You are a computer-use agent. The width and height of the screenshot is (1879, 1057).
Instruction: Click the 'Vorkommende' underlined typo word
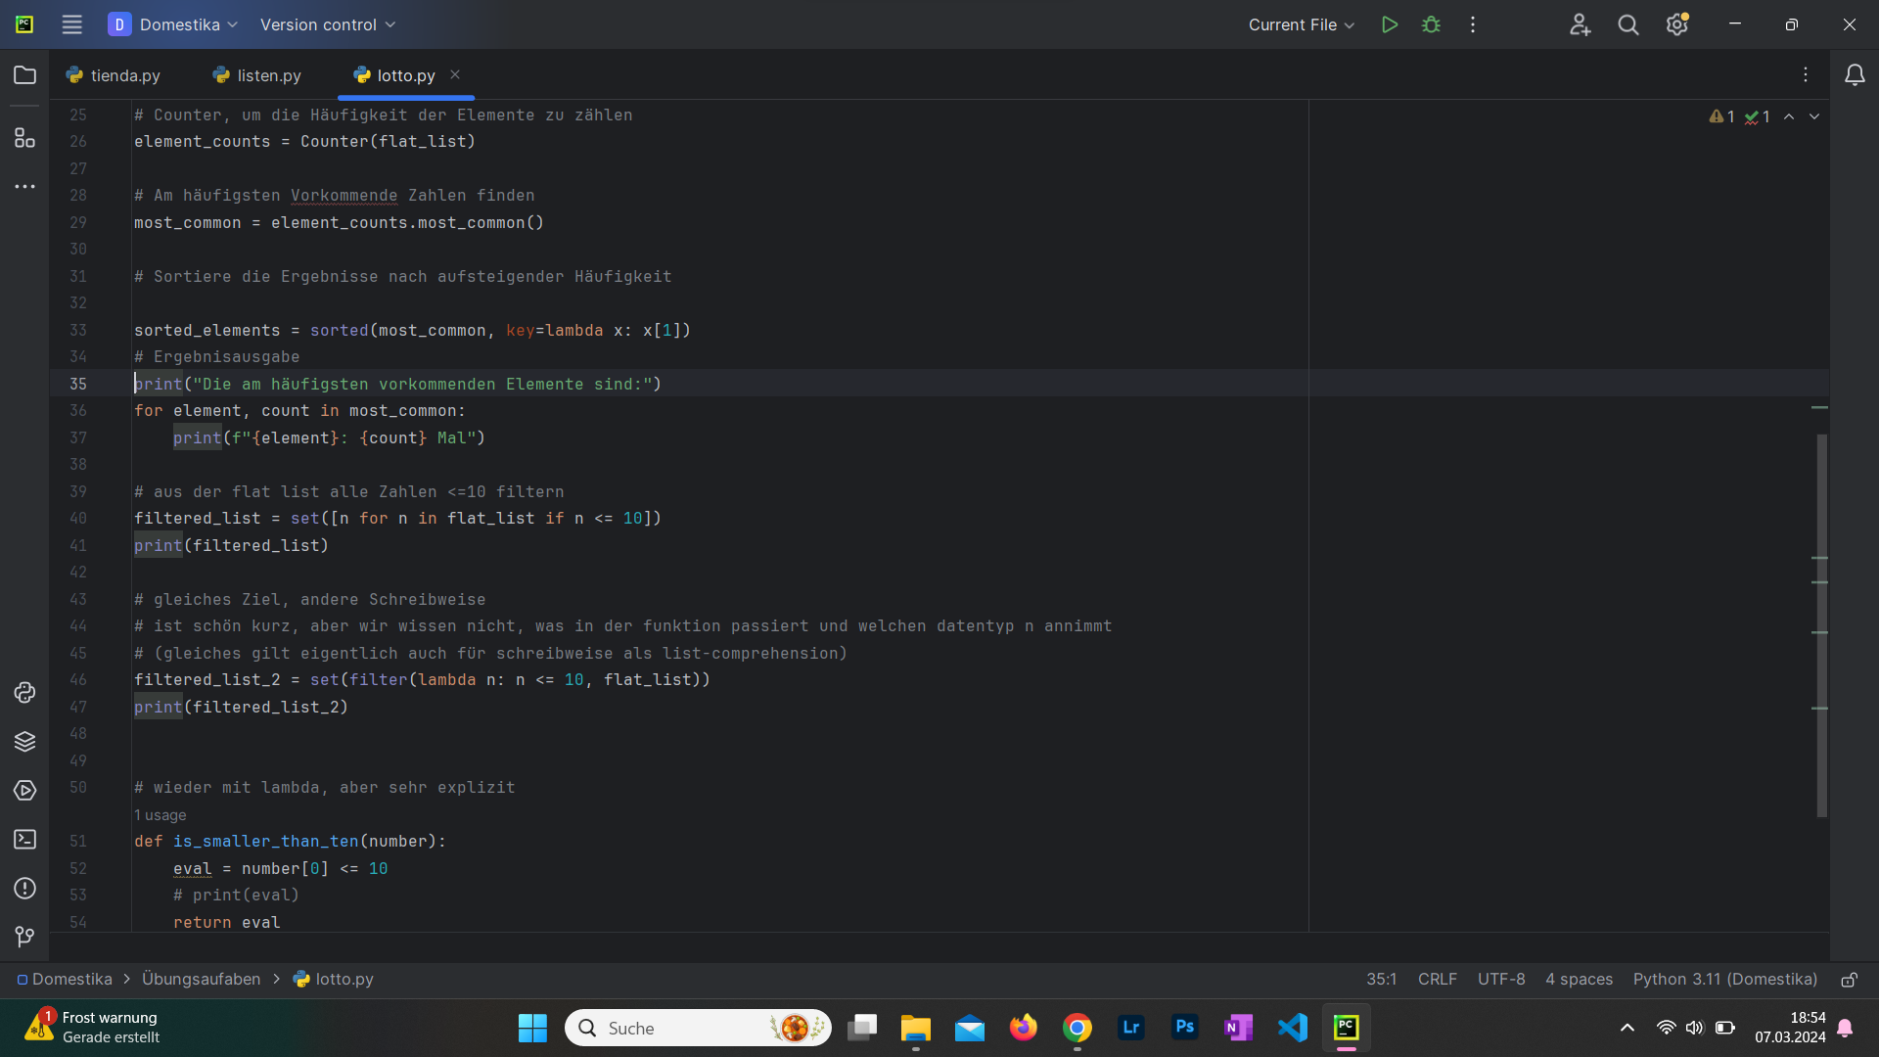coord(344,196)
